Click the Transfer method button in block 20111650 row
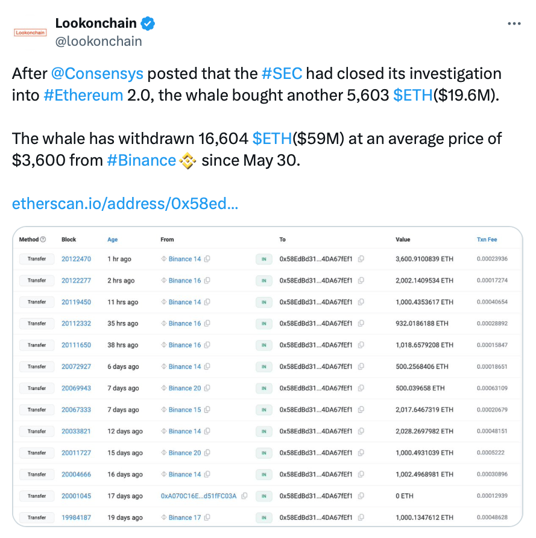The width and height of the screenshot is (536, 538). click(37, 345)
